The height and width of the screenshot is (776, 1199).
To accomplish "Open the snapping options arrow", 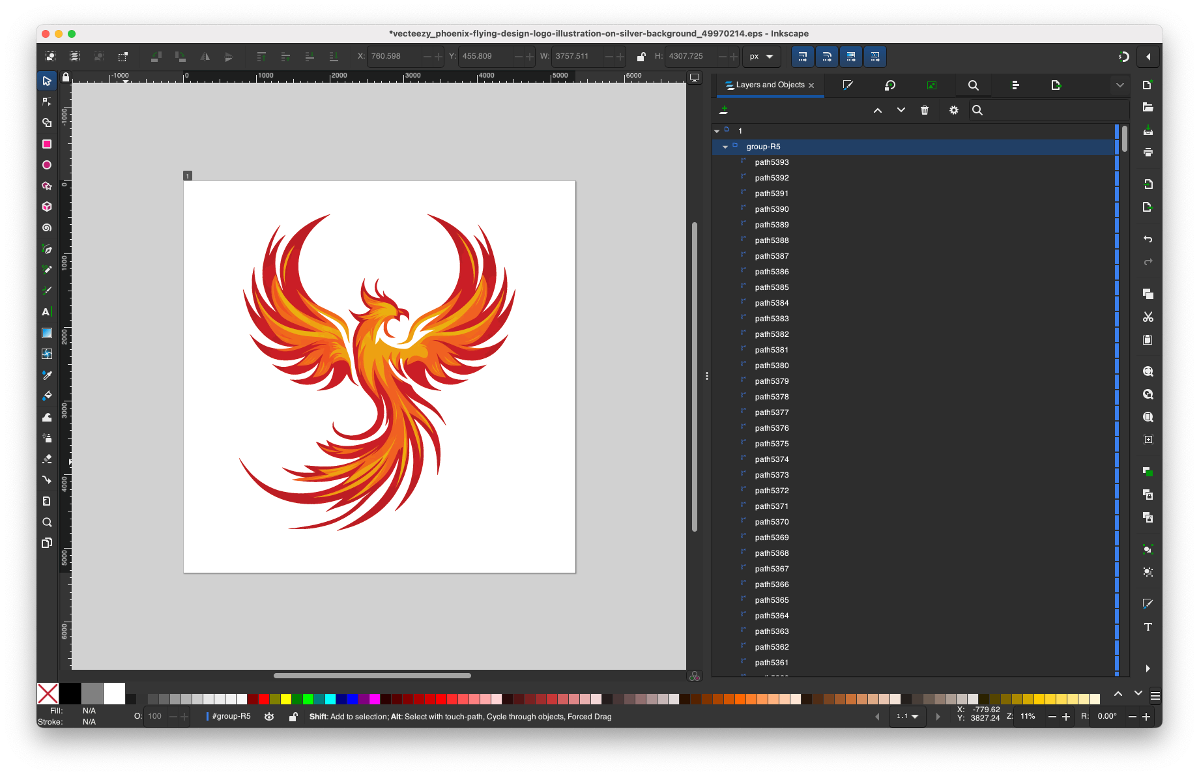I will coord(1148,57).
